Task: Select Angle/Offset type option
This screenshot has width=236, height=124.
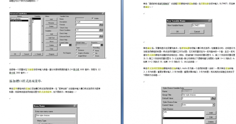Action: click(77, 56)
